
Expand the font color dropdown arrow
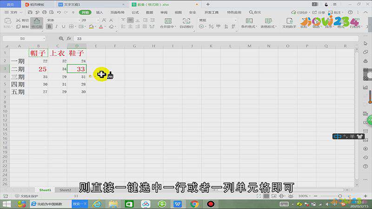pos(105,27)
